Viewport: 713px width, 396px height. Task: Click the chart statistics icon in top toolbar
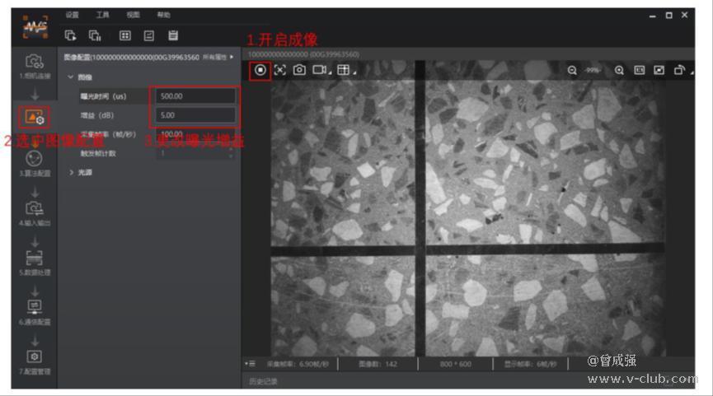pyautogui.click(x=148, y=35)
